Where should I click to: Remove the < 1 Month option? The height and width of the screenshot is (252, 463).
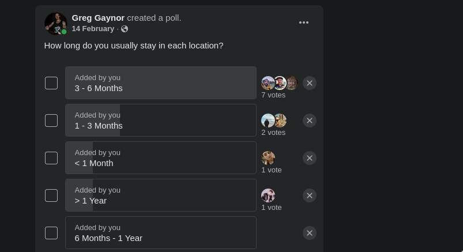click(310, 158)
